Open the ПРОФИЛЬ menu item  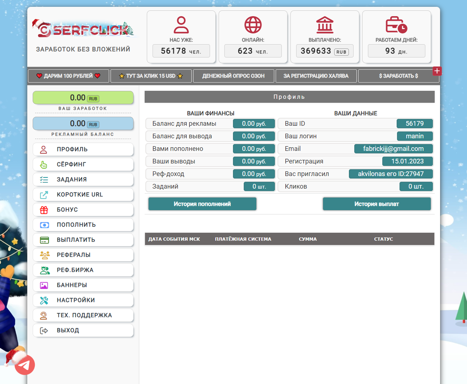pos(83,149)
